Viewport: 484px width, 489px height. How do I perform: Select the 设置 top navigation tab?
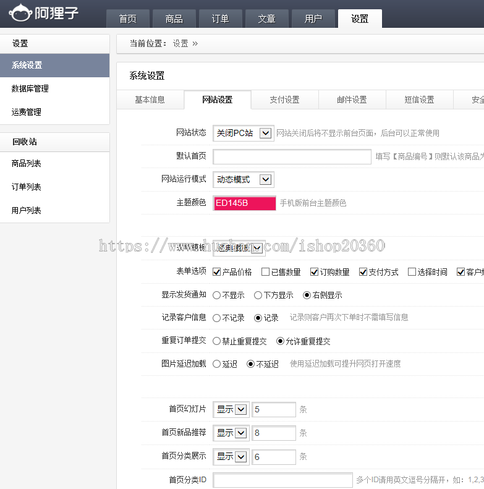point(360,19)
